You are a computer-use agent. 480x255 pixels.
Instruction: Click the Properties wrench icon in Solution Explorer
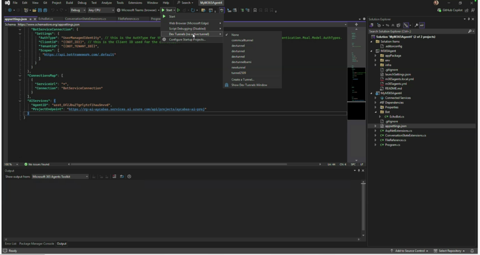pos(416,25)
